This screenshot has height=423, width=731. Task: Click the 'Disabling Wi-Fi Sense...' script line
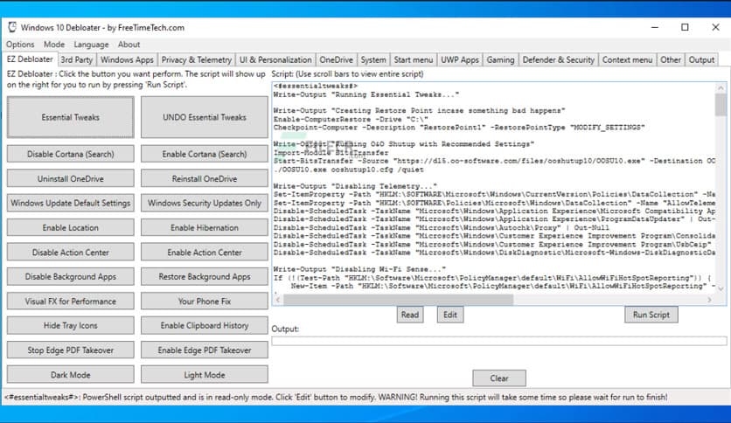tap(359, 269)
